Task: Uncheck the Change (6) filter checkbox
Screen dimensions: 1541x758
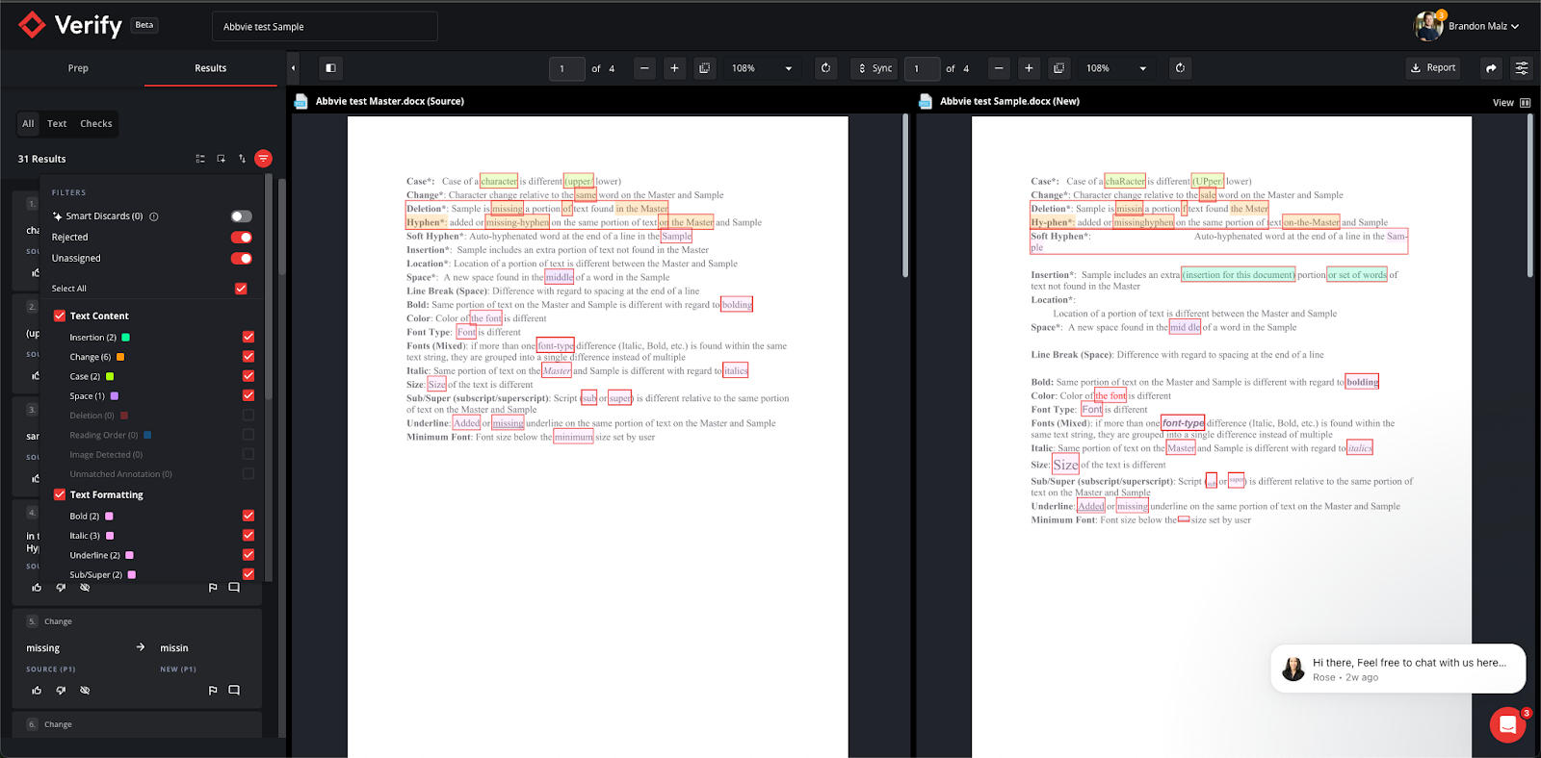Action: 248,357
